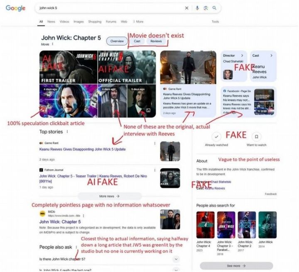This screenshot has height=272, width=299.
Task: Mark movie as Already watched
Action: click(x=216, y=137)
